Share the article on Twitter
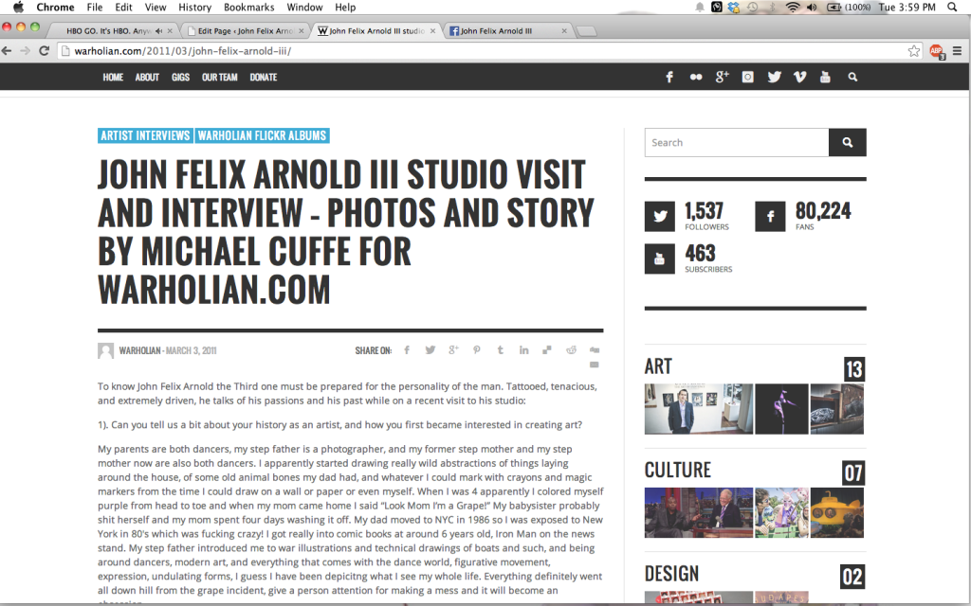 pos(431,350)
